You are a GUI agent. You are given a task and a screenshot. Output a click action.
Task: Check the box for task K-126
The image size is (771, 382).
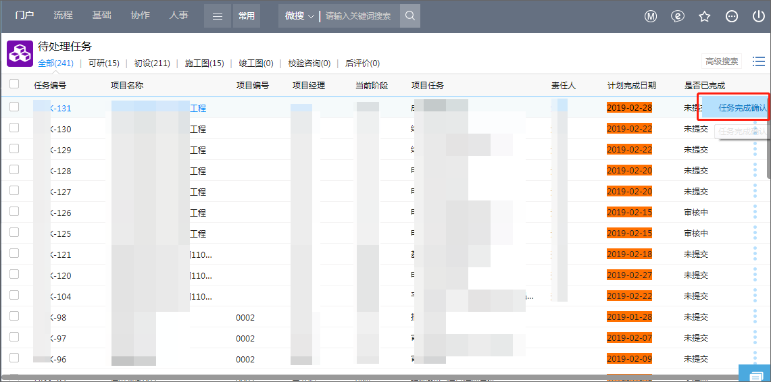tap(14, 211)
